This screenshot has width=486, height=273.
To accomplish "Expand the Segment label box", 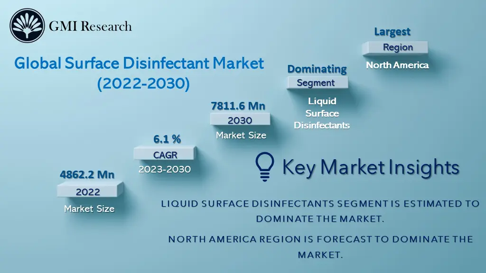I will click(x=317, y=82).
